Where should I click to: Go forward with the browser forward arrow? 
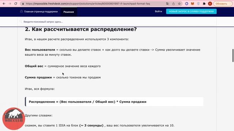click(x=10, y=4)
